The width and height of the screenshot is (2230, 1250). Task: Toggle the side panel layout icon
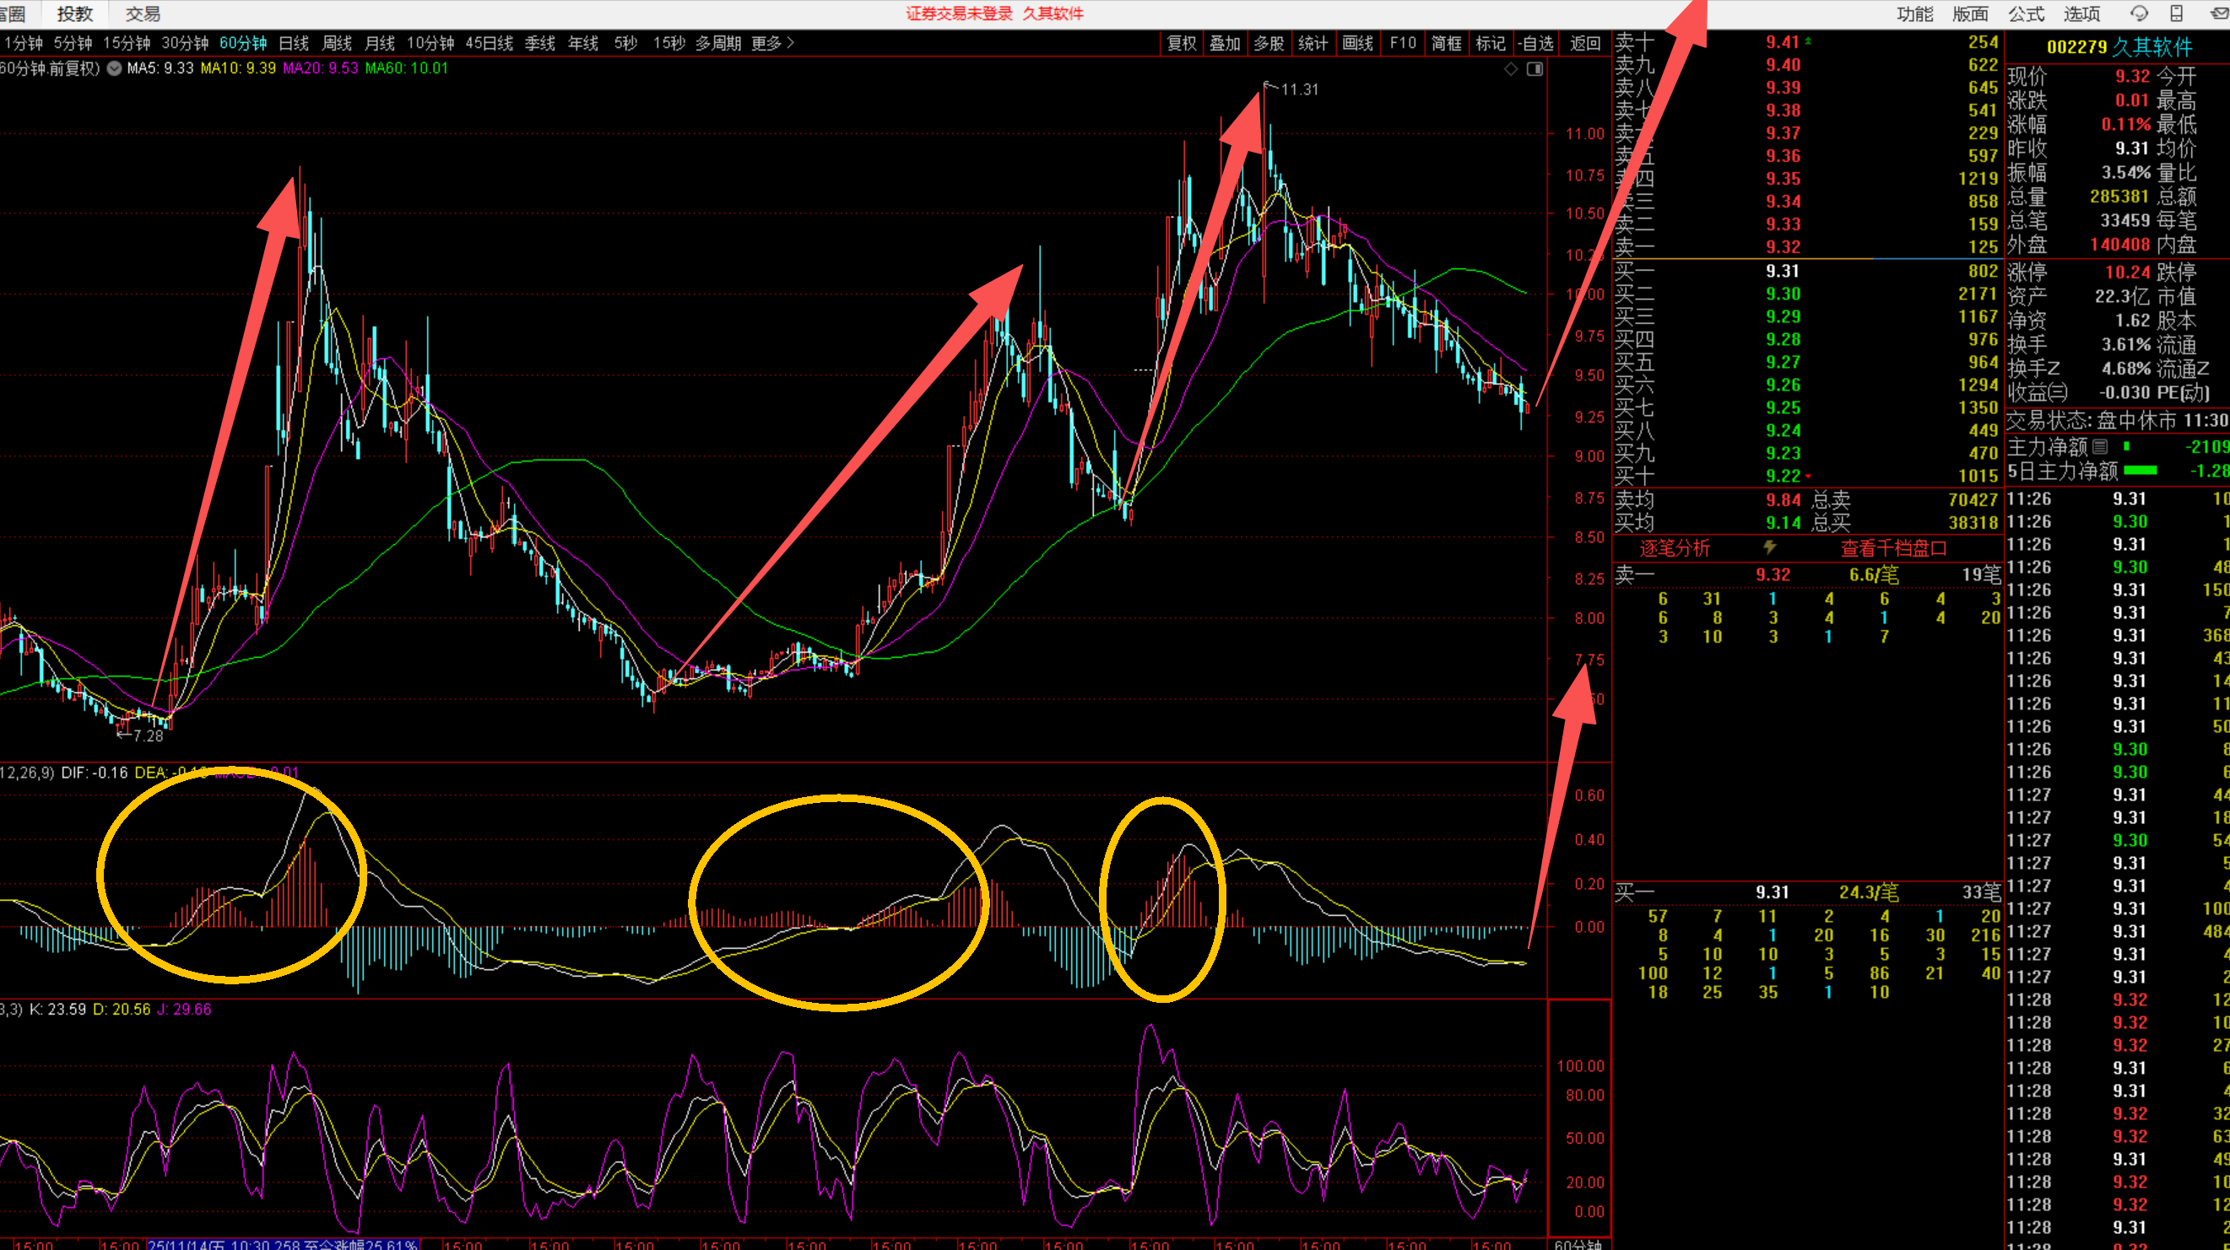pyautogui.click(x=1534, y=69)
